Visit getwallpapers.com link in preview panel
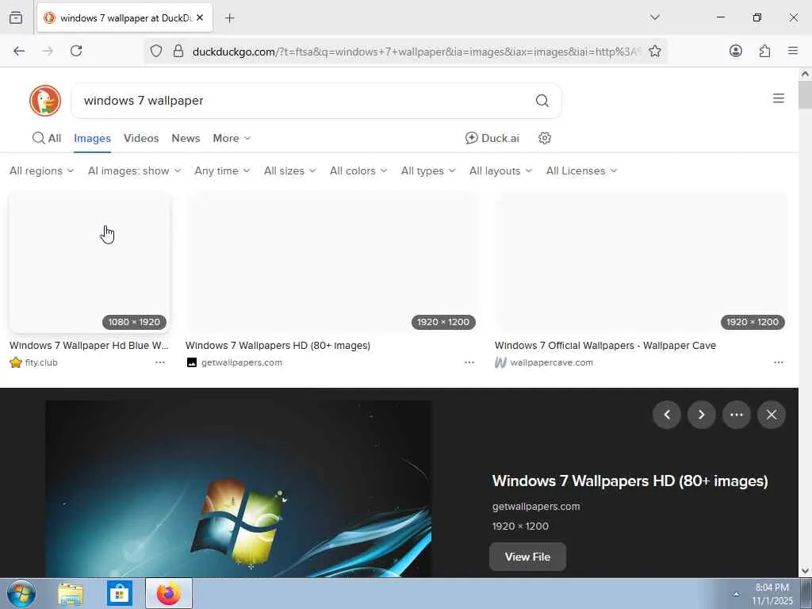812x609 pixels. coord(536,507)
